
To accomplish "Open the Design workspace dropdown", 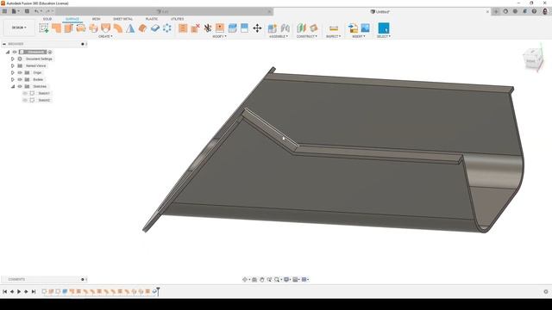I will 19,28.
